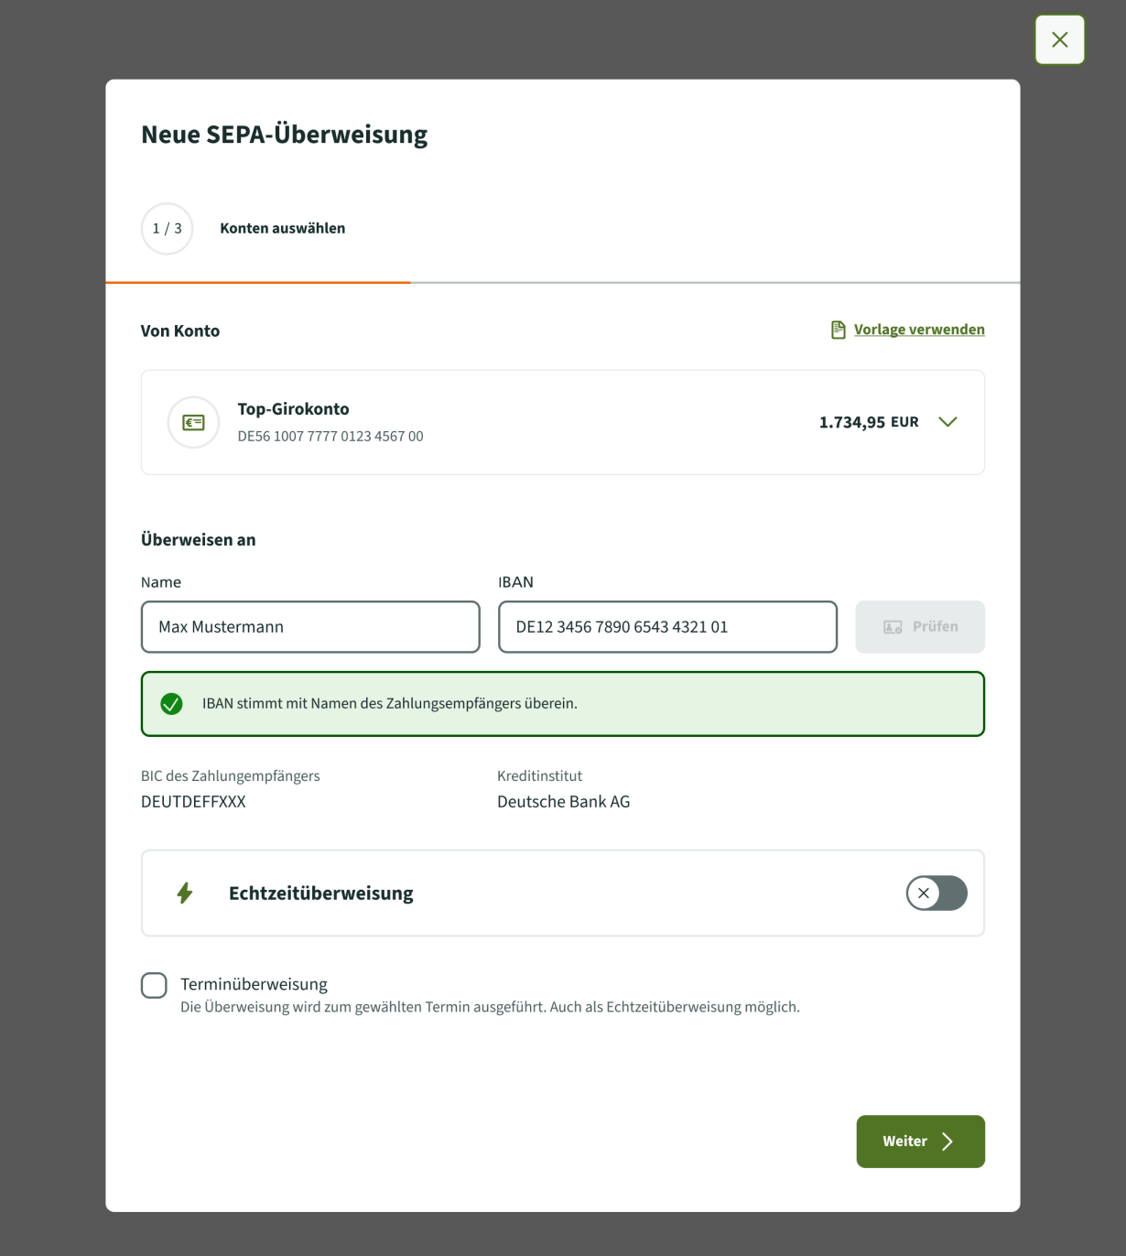Click the Konten auswählen step label

click(x=283, y=229)
